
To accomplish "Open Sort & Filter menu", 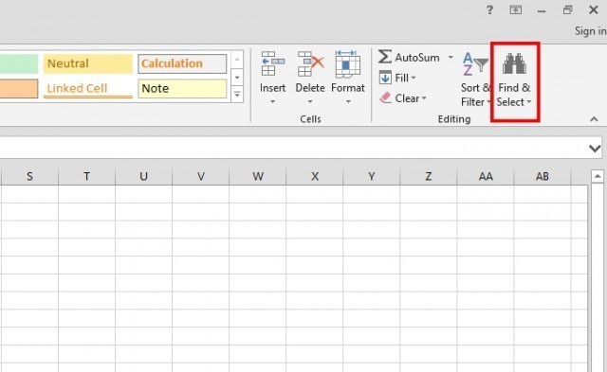I will tap(476, 80).
